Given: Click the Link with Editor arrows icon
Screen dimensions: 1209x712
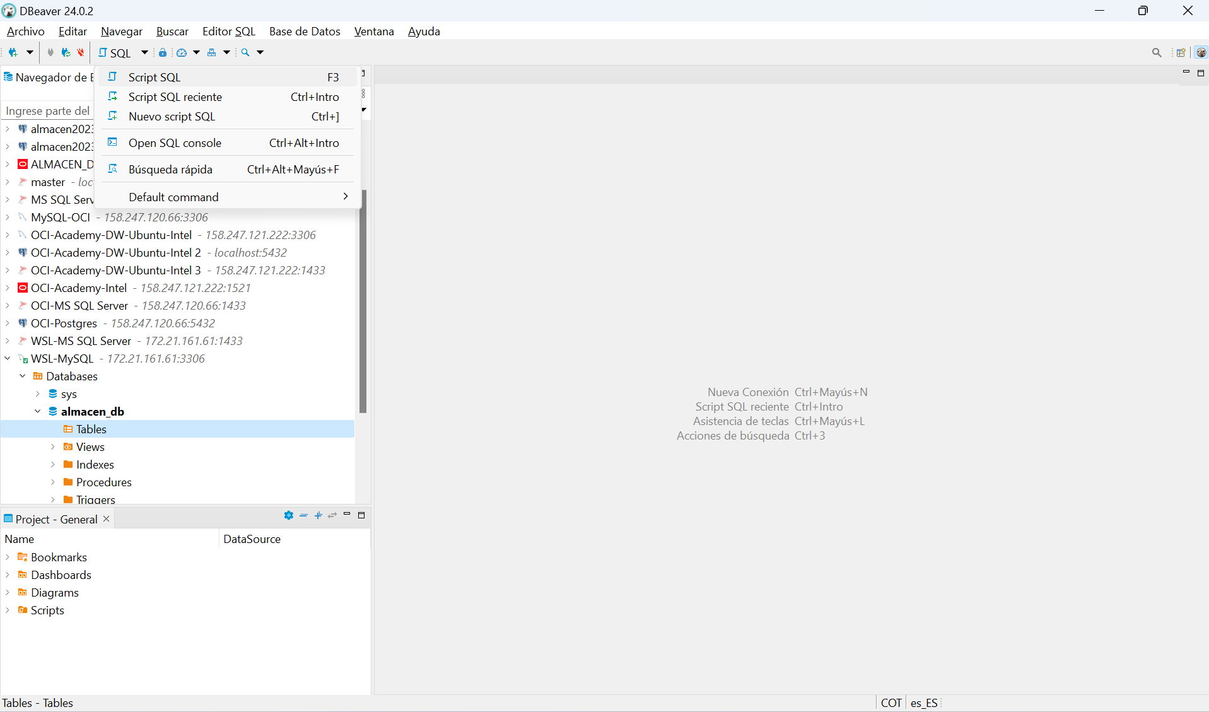Looking at the screenshot, I should (x=332, y=515).
